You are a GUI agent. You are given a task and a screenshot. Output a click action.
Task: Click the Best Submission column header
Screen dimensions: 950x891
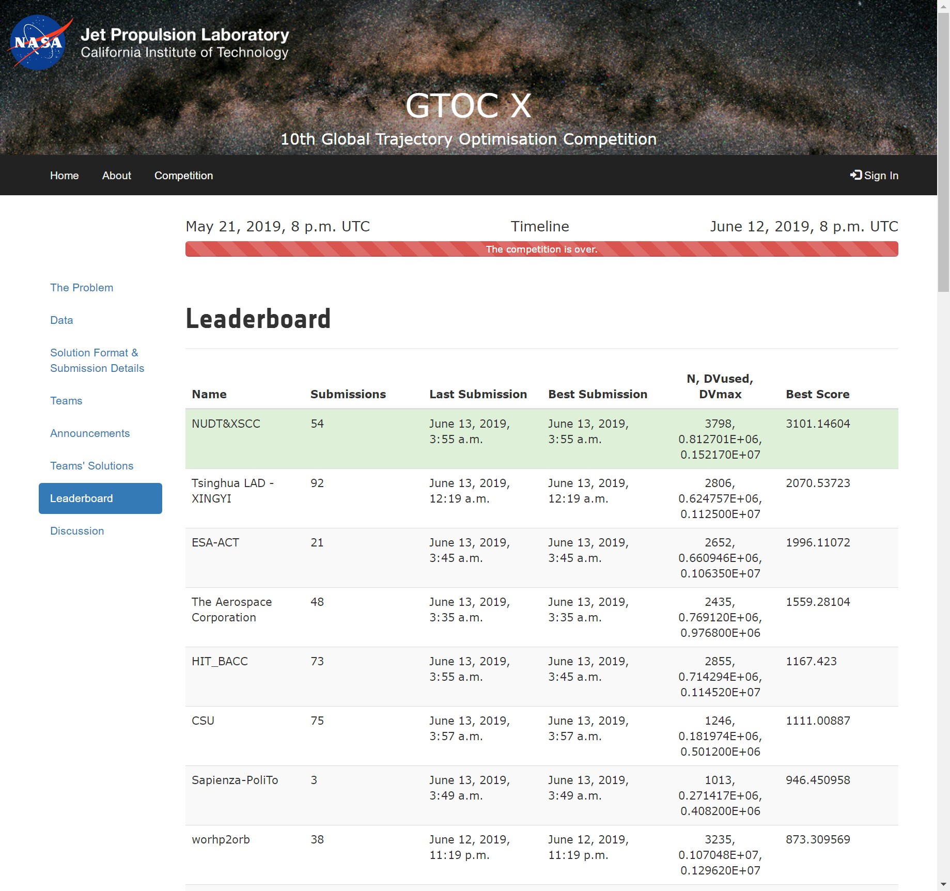point(598,394)
